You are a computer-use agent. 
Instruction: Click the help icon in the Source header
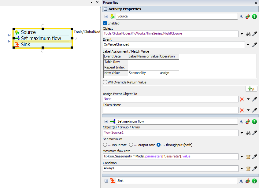tap(254, 17)
